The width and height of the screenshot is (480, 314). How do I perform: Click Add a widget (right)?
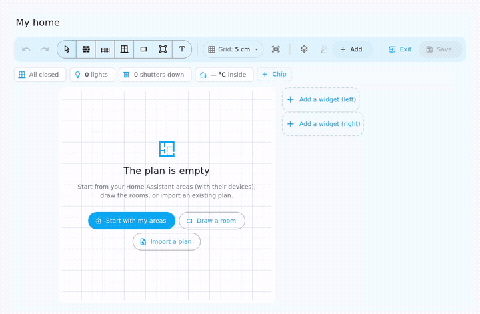(x=323, y=124)
